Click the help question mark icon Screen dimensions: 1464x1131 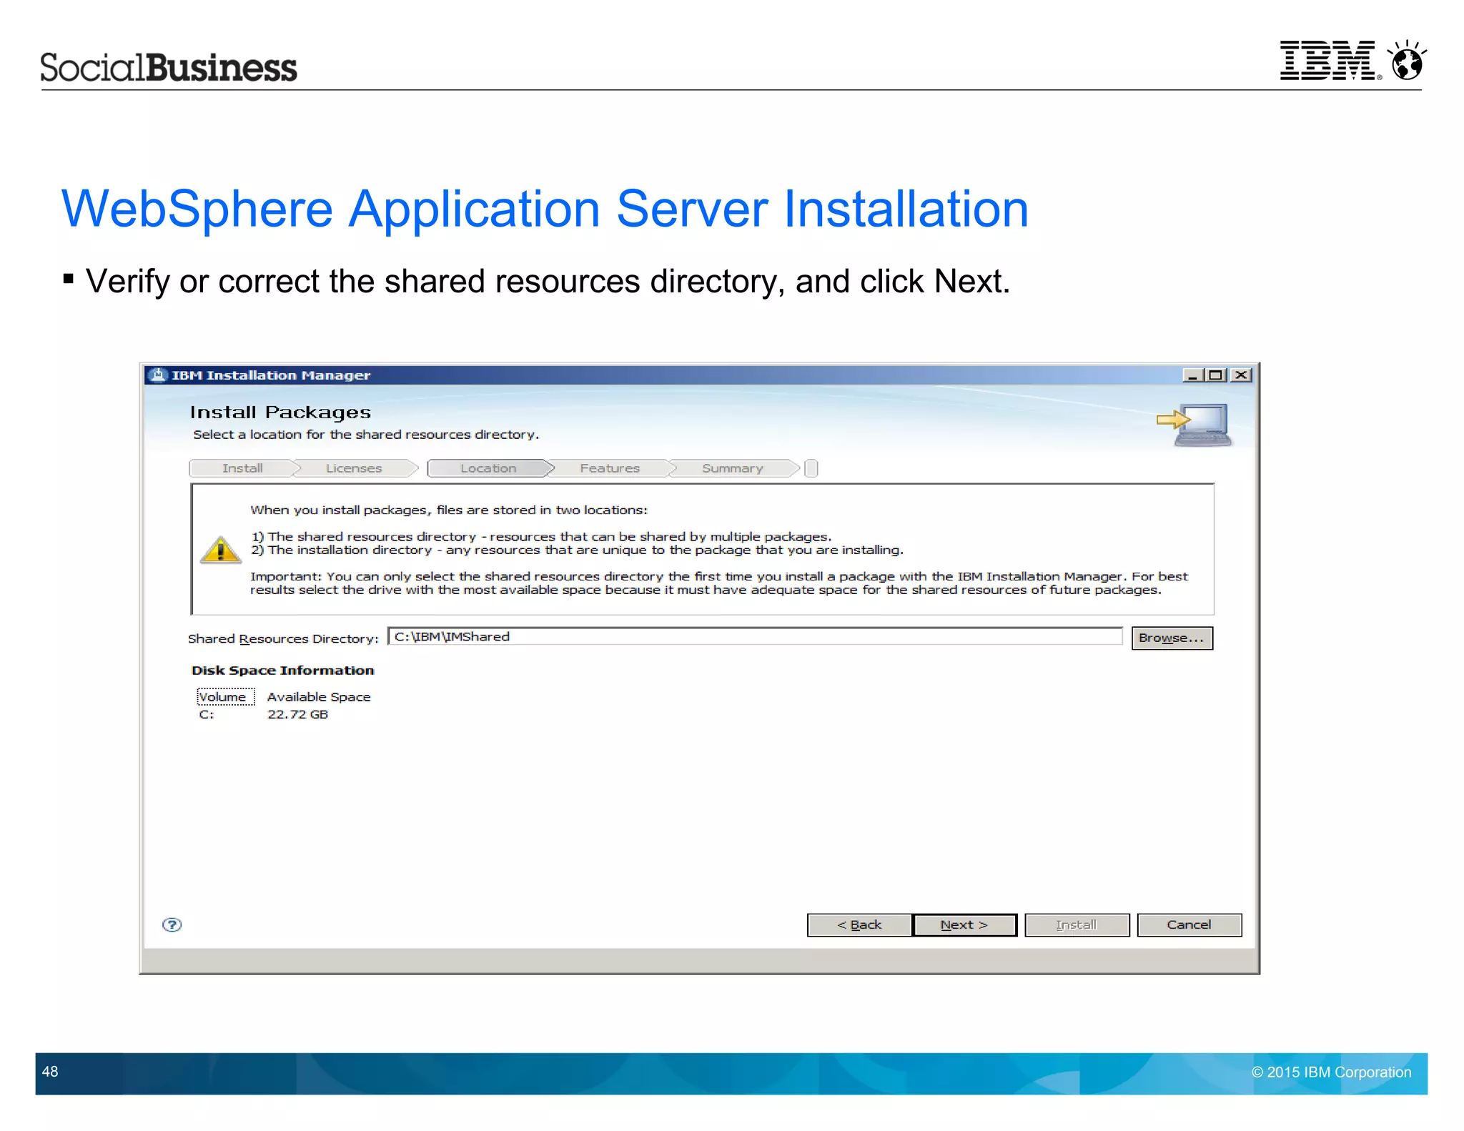click(x=172, y=924)
